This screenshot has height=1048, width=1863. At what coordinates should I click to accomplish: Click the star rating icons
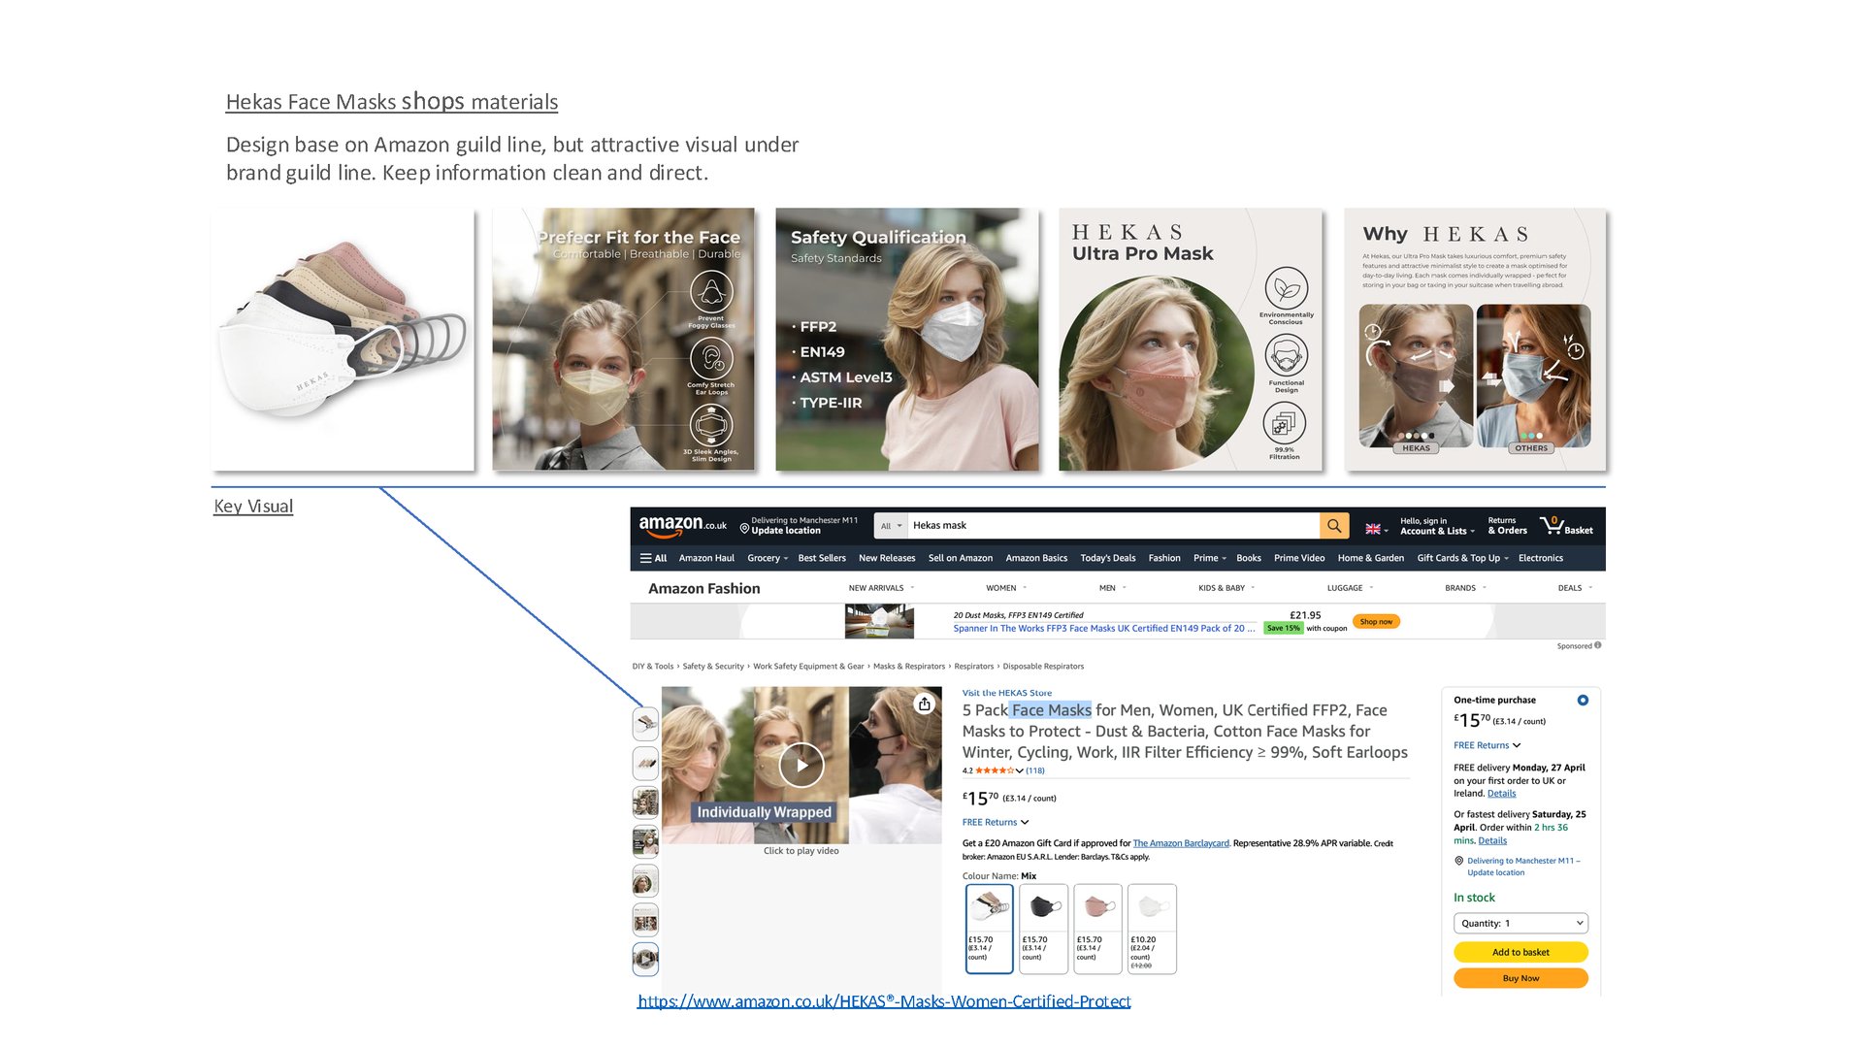click(995, 770)
